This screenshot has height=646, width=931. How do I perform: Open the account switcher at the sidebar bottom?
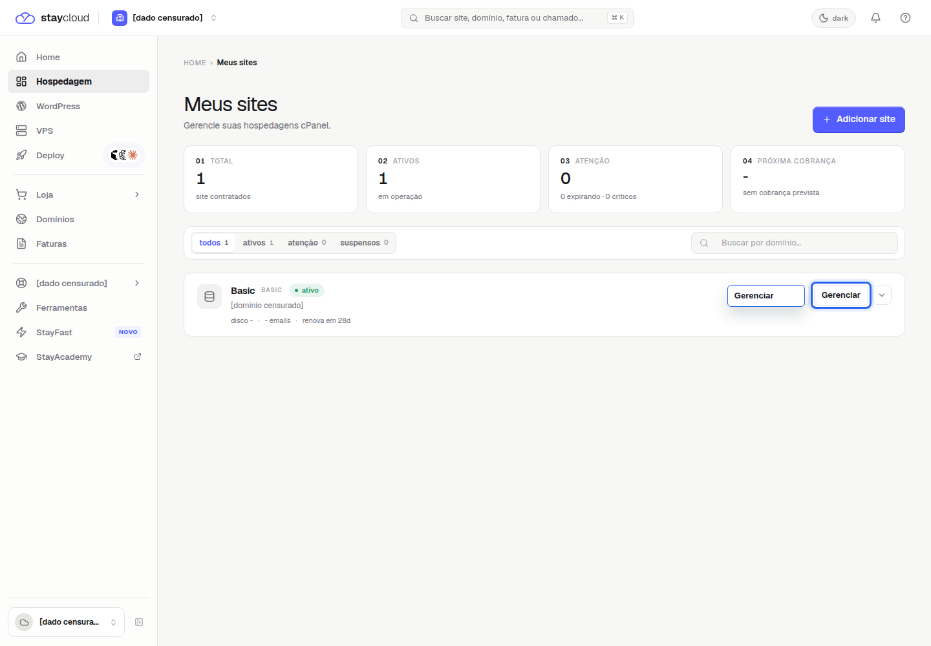66,622
